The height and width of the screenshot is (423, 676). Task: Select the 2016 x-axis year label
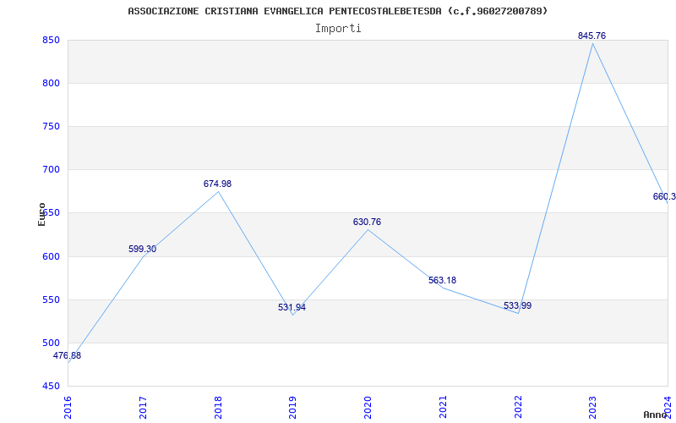point(68,407)
